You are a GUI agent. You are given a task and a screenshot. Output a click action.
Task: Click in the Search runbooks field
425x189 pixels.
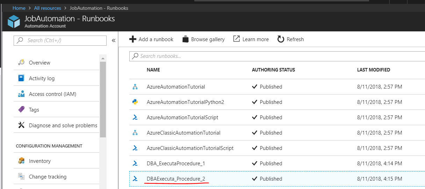(276, 56)
